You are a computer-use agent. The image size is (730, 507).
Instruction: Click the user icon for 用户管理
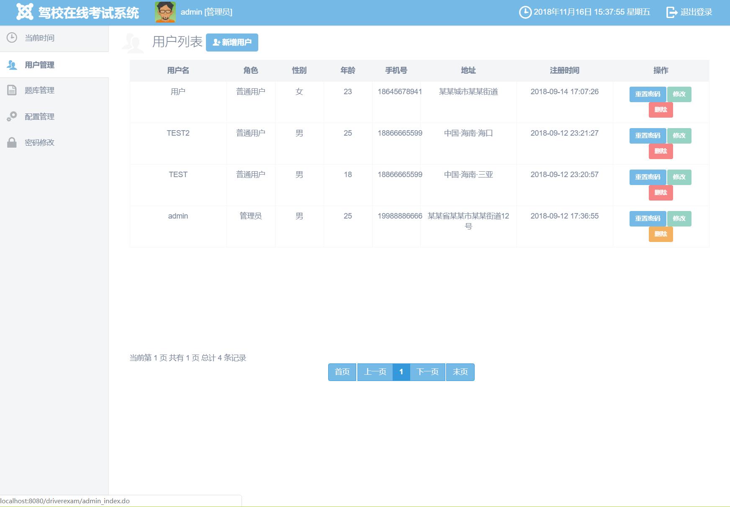click(x=12, y=65)
